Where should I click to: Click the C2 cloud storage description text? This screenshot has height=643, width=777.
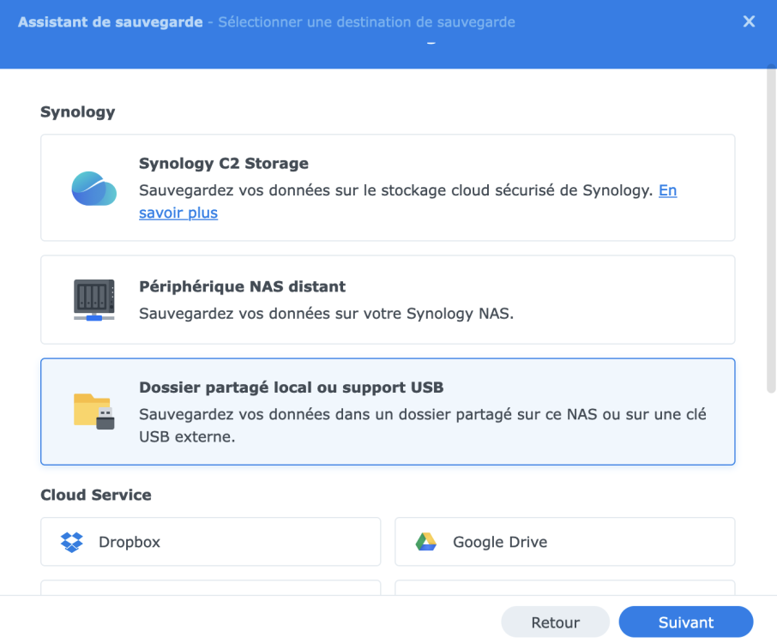pyautogui.click(x=396, y=190)
